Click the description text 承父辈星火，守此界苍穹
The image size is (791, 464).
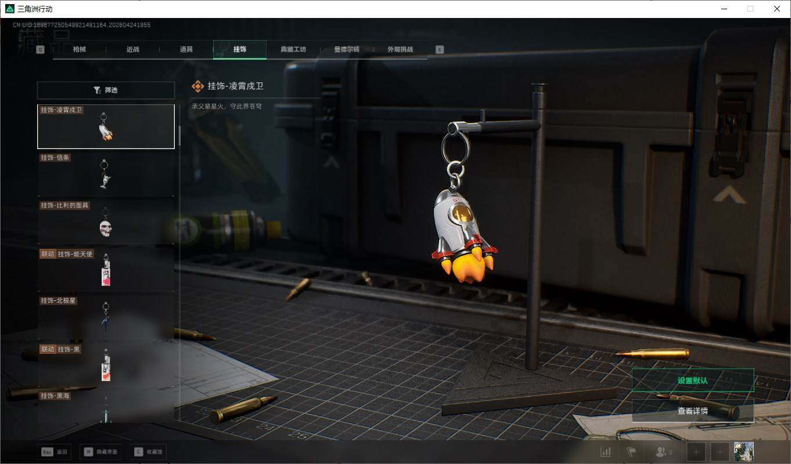[226, 107]
